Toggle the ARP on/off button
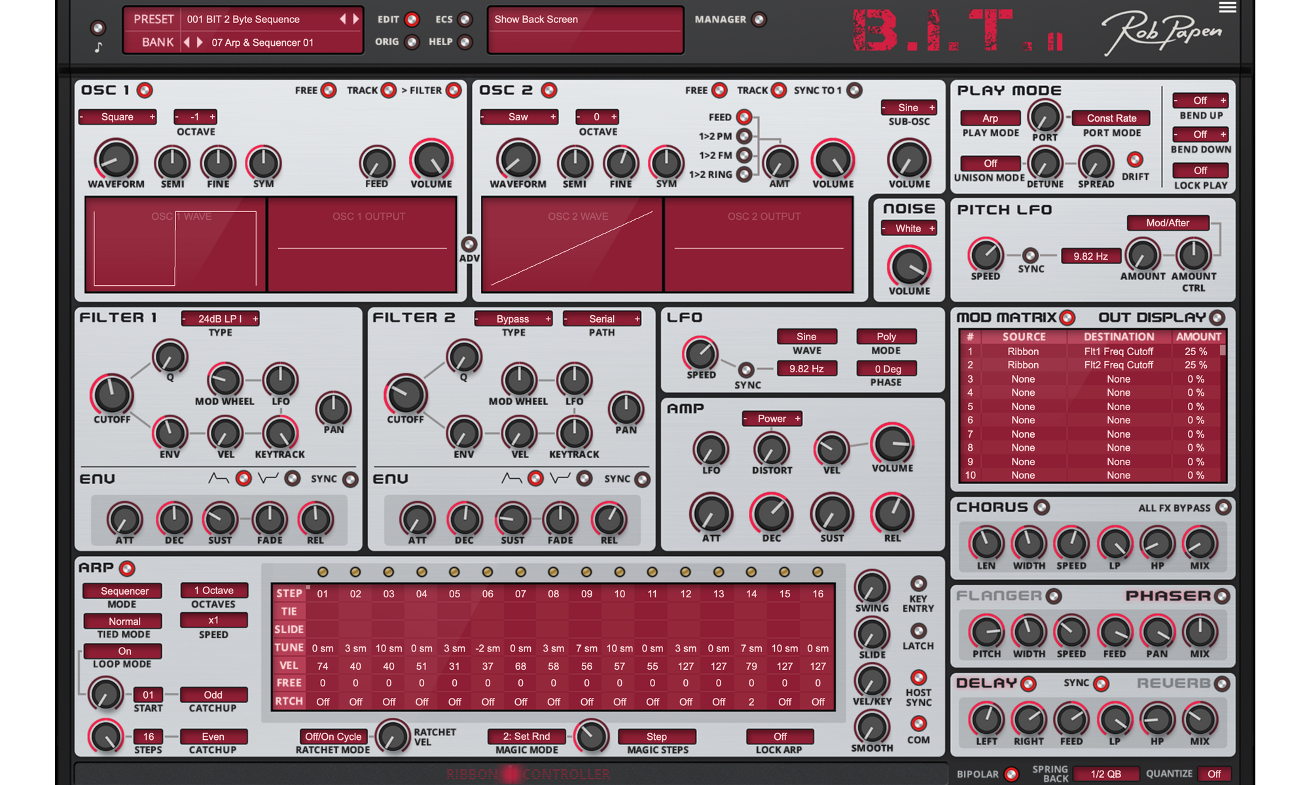Screen dimensions: 1309x785 127,568
